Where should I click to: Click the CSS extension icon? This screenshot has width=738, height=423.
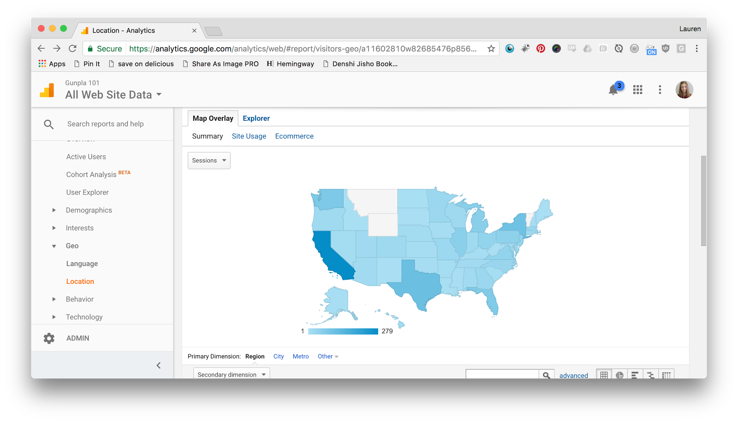tap(572, 48)
